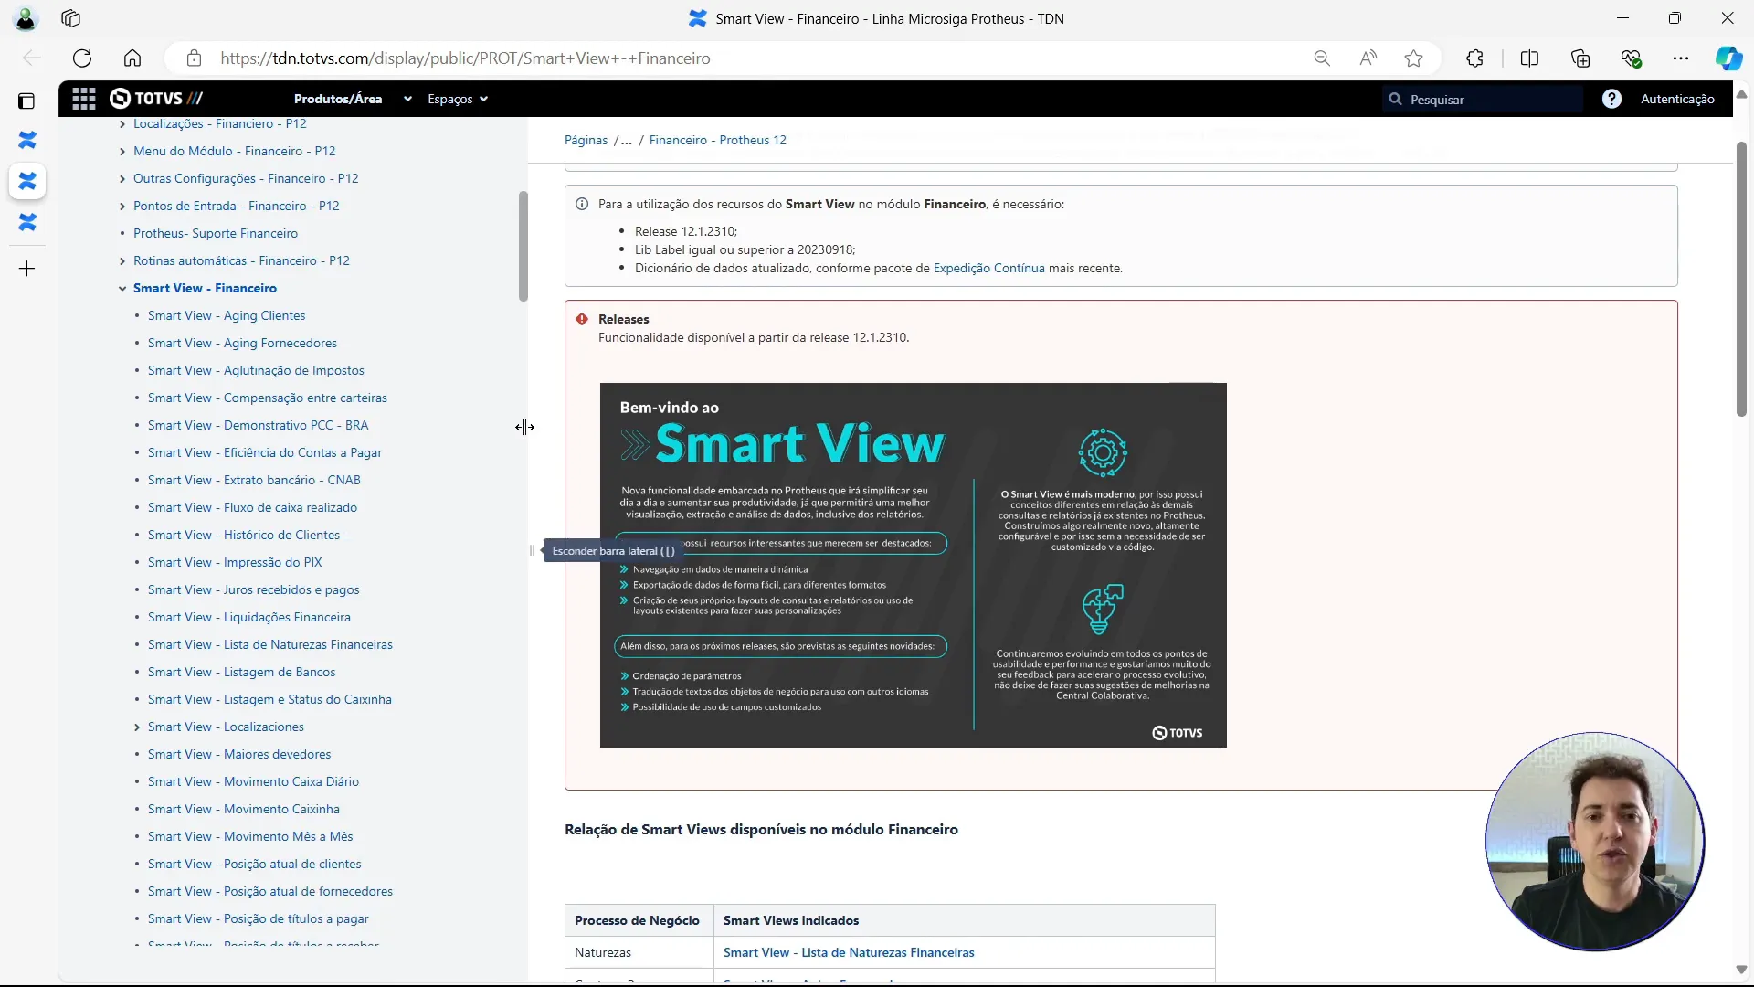Open Smart View - Impressão do PIX
The height and width of the screenshot is (987, 1754).
coord(235,562)
